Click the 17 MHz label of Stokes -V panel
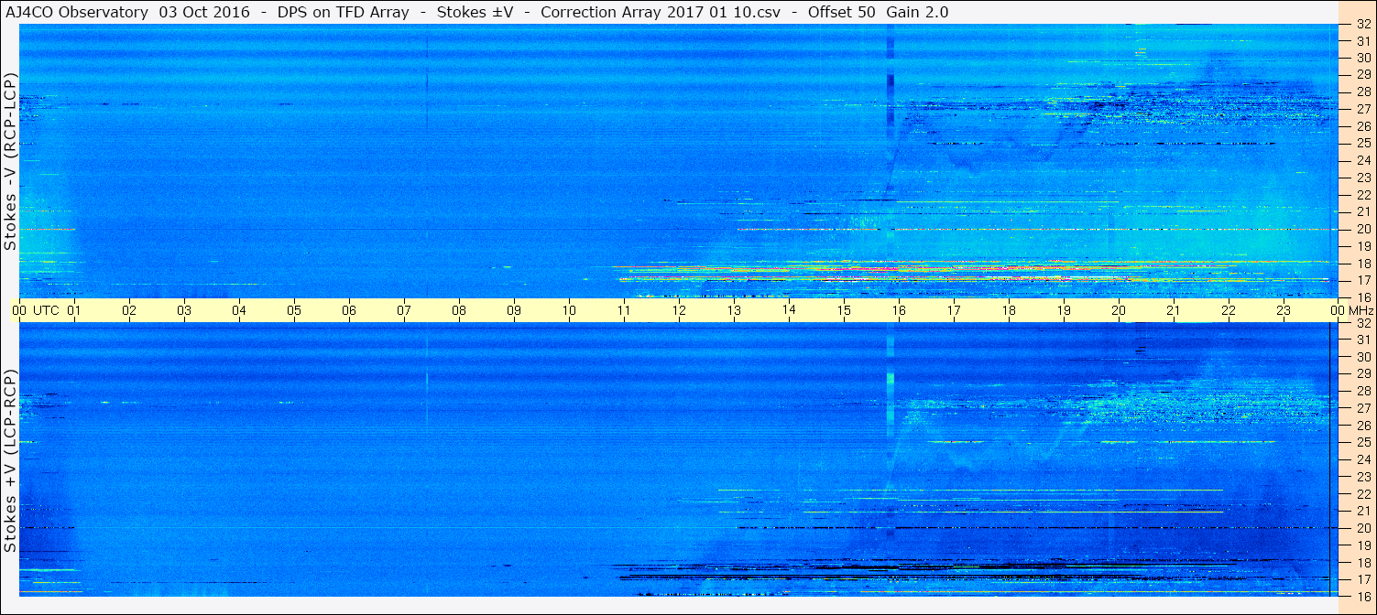 1362,280
